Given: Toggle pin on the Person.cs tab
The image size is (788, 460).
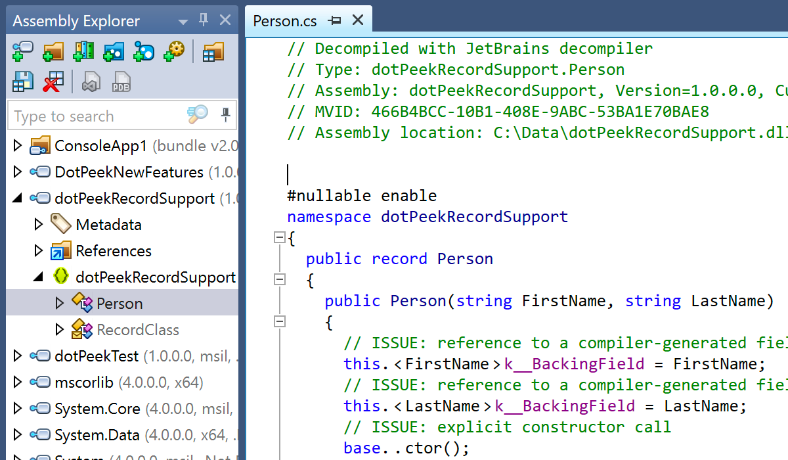Looking at the screenshot, I should (335, 21).
